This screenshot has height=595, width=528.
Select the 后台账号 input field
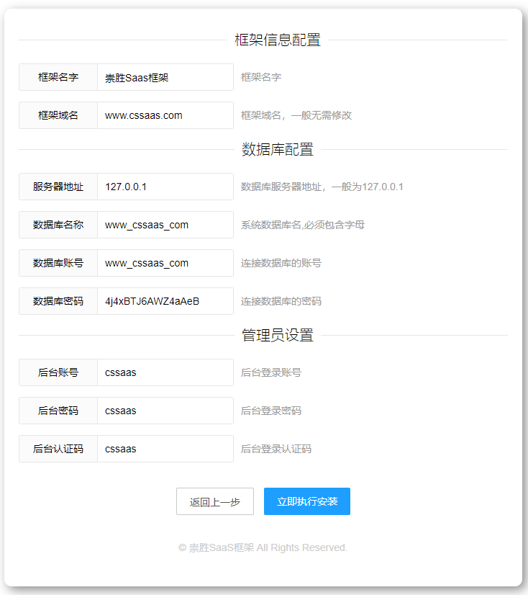165,372
